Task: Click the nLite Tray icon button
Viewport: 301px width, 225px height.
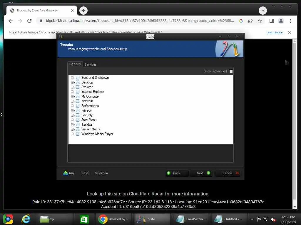Action: 69,173
